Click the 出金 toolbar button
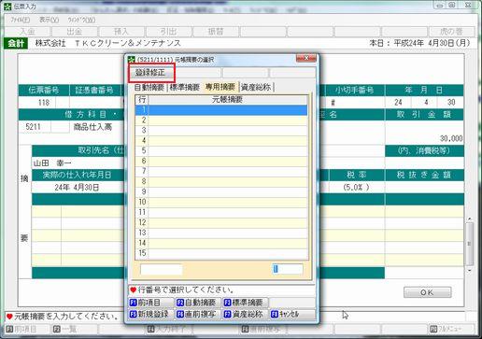 point(75,32)
